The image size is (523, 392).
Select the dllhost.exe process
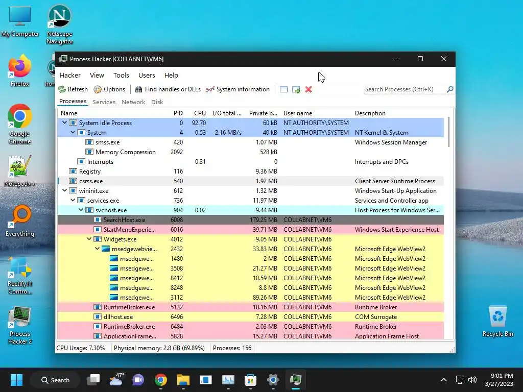(251, 316)
